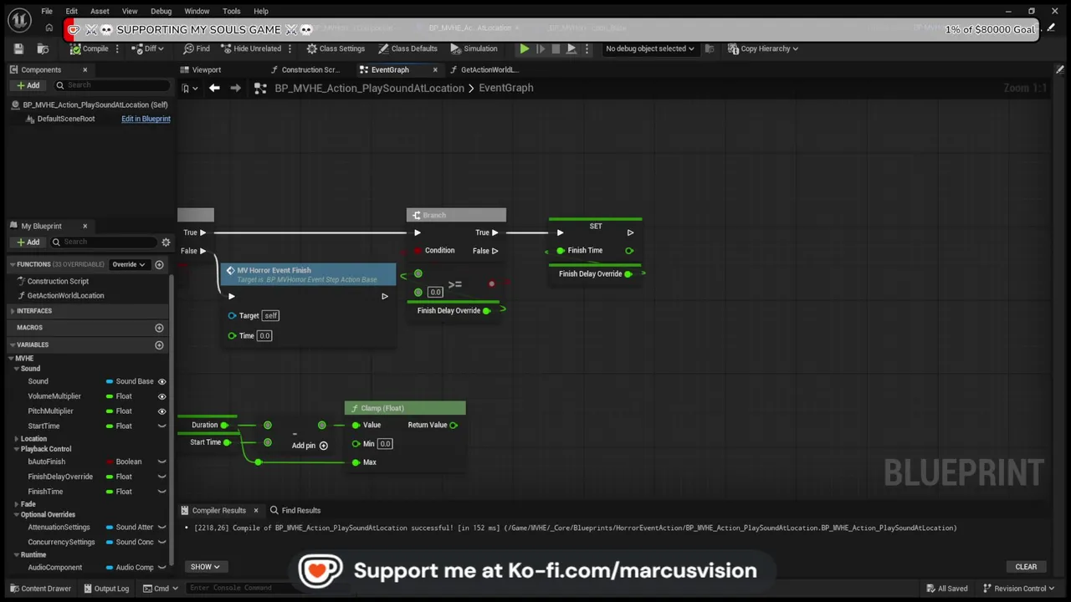This screenshot has width=1071, height=602.
Task: Navigate back in graph history
Action: (214, 88)
